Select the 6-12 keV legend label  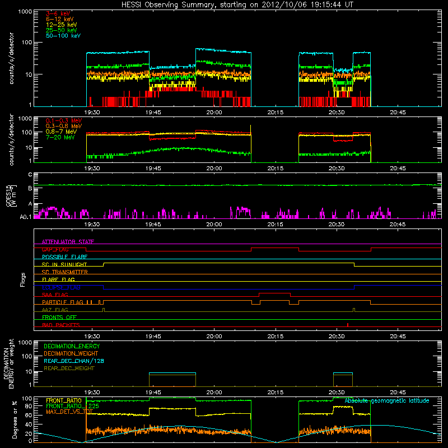pyautogui.click(x=60, y=19)
